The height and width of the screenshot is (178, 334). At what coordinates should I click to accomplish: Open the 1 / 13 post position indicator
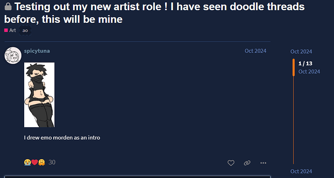(x=305, y=63)
